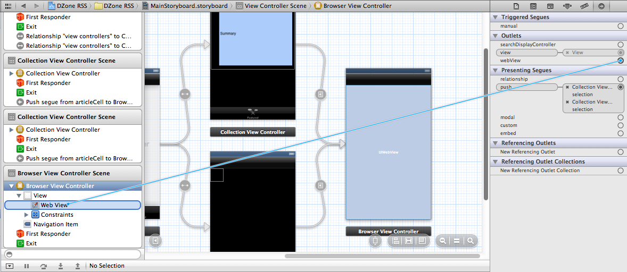This screenshot has width=627, height=272.
Task: Click the zoom in magnifier button
Action: (471, 241)
